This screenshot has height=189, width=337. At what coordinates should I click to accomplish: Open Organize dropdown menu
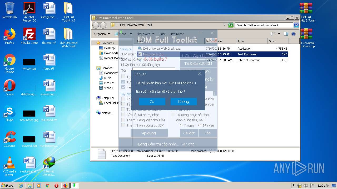click(x=102, y=34)
